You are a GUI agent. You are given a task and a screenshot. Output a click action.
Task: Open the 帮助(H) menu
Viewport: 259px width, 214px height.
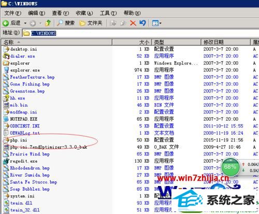(x=132, y=13)
